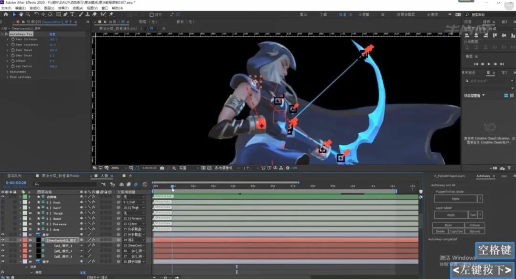Select the Zoom magnifier tool
The image size is (516, 279).
(x=28, y=14)
